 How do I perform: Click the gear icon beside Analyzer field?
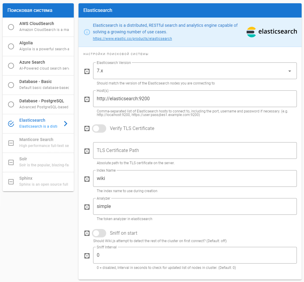click(x=87, y=207)
